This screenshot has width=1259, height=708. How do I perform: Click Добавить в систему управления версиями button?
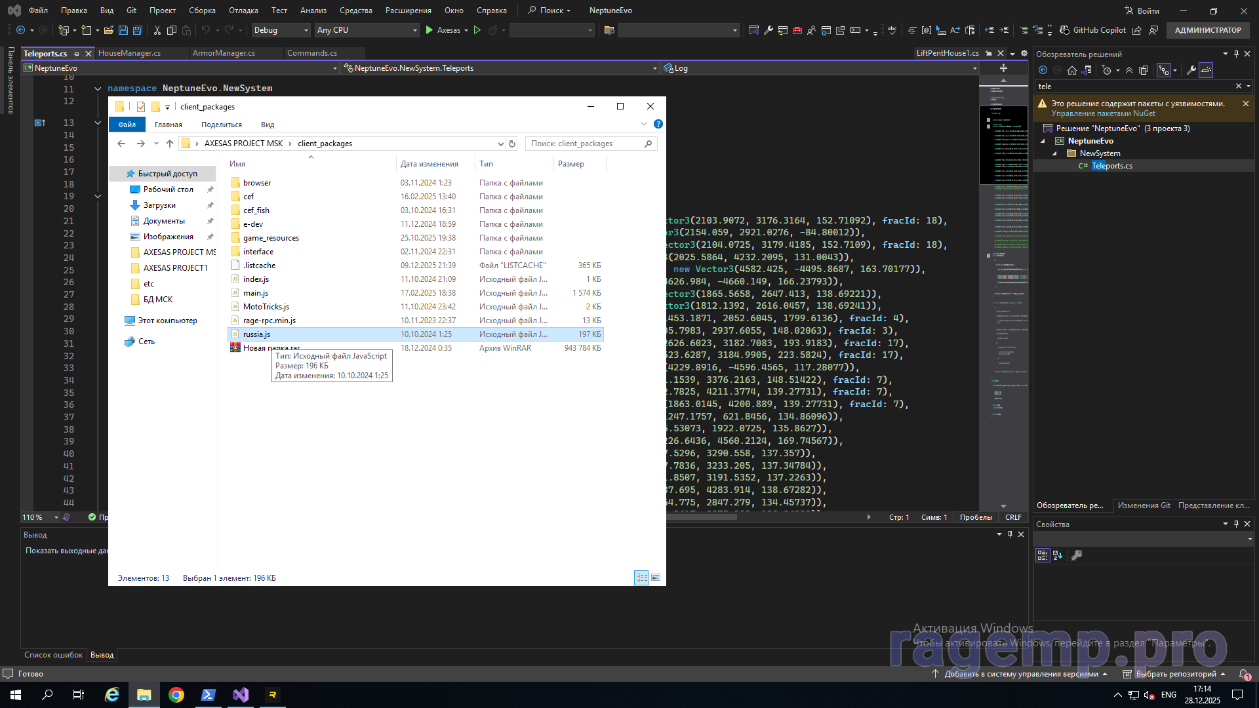click(1020, 674)
